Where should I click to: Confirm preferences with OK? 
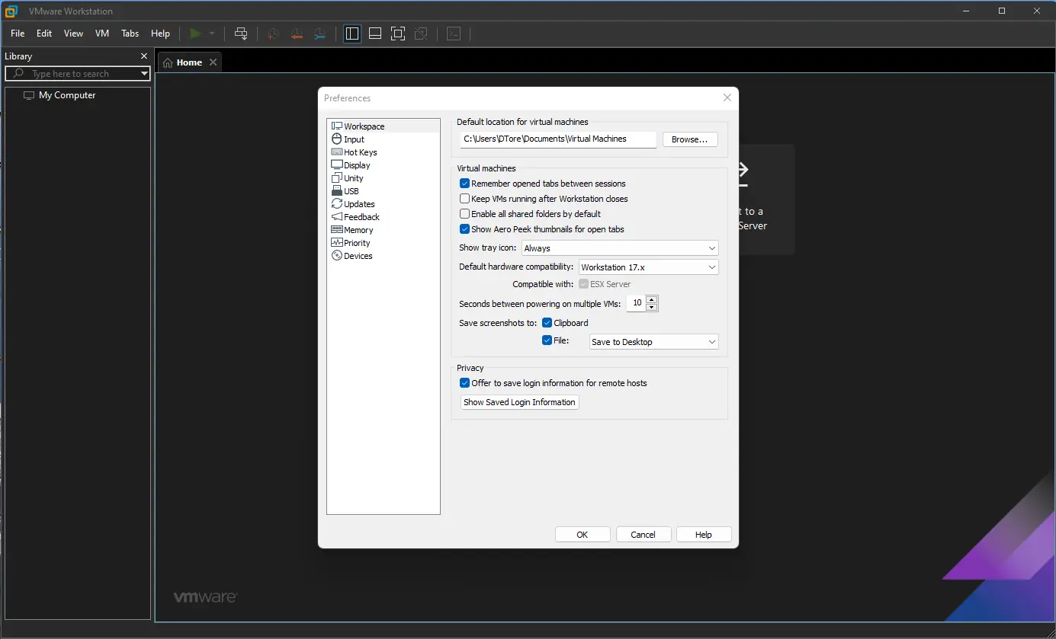tap(583, 535)
